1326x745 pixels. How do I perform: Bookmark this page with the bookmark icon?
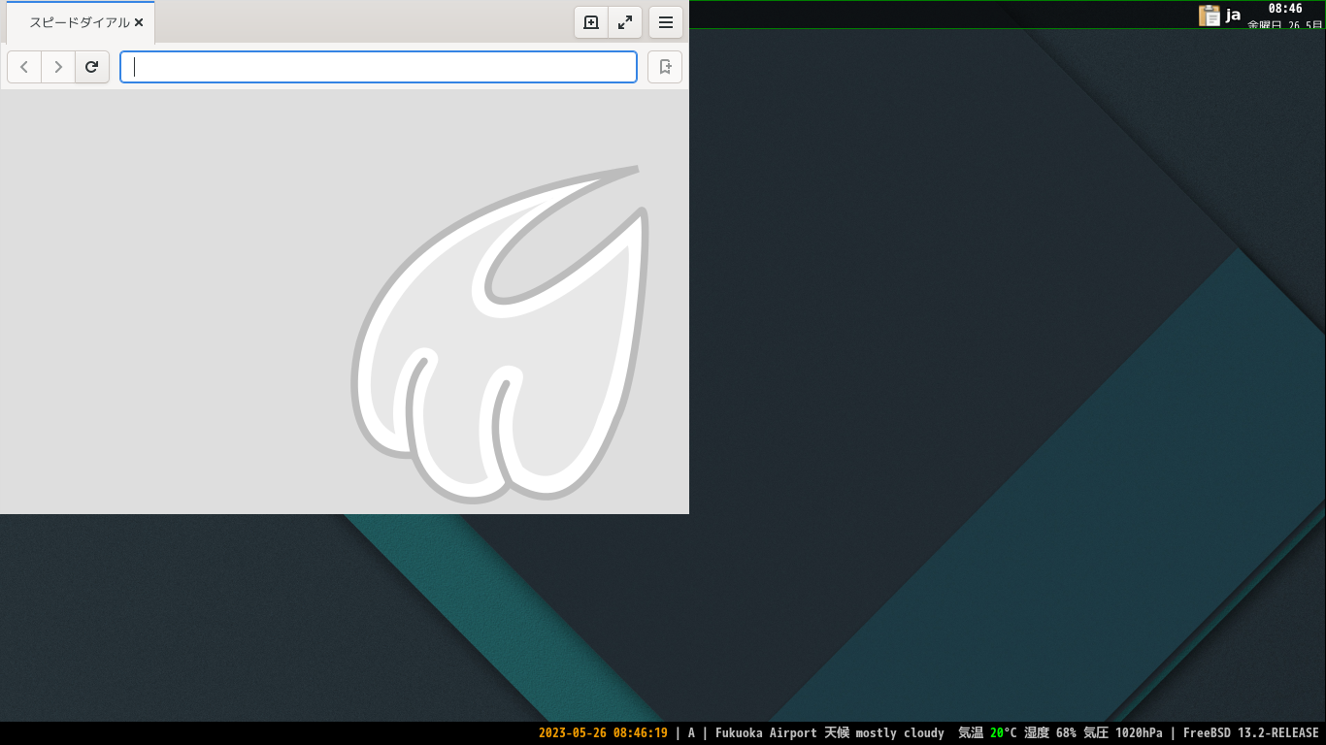tap(665, 67)
